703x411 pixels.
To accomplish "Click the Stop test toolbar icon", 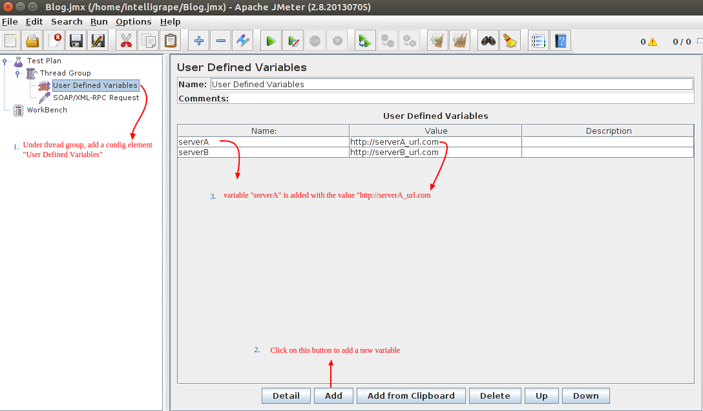I will [x=315, y=41].
